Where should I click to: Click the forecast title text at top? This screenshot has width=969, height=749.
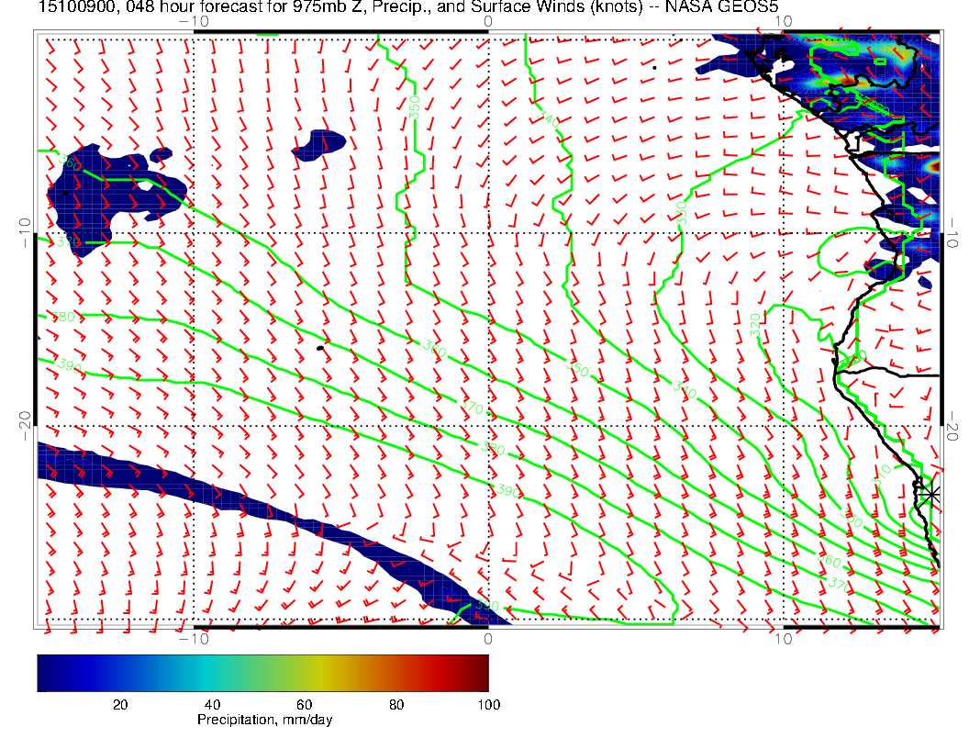[x=407, y=6]
